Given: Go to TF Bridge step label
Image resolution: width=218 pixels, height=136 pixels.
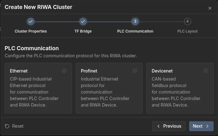Looking at the screenshot, I should click(83, 31).
